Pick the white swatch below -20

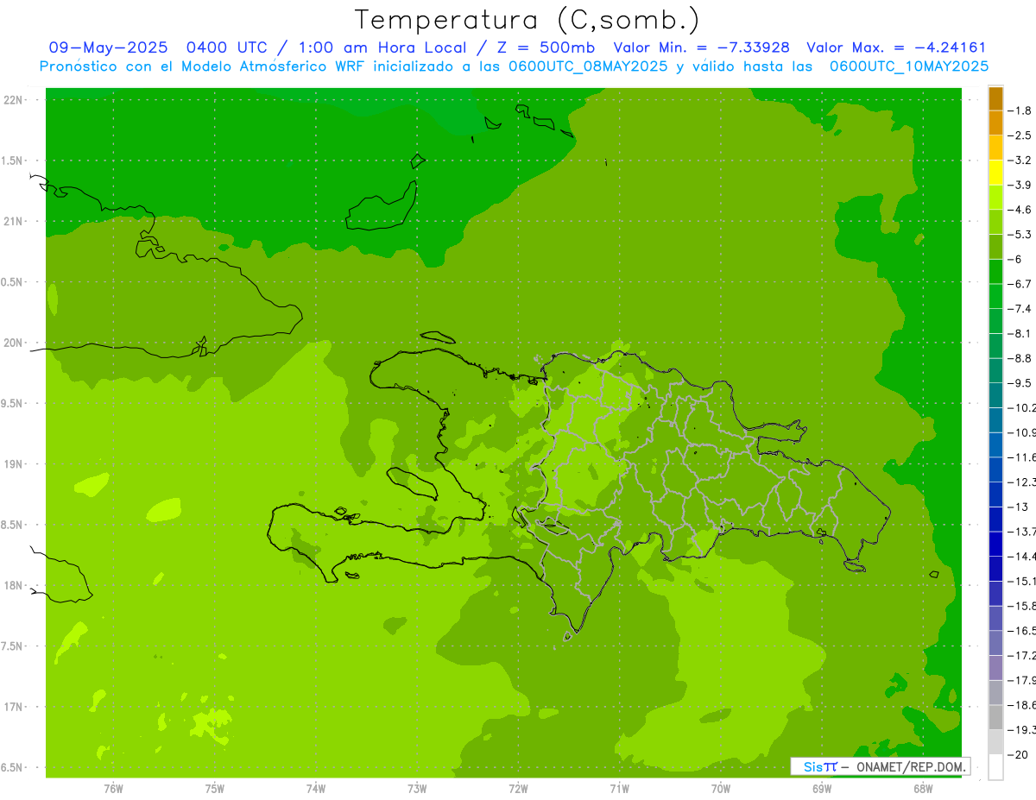[995, 767]
